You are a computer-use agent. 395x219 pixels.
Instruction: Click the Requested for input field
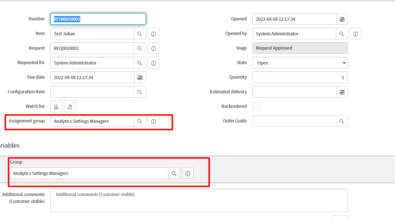coord(92,63)
